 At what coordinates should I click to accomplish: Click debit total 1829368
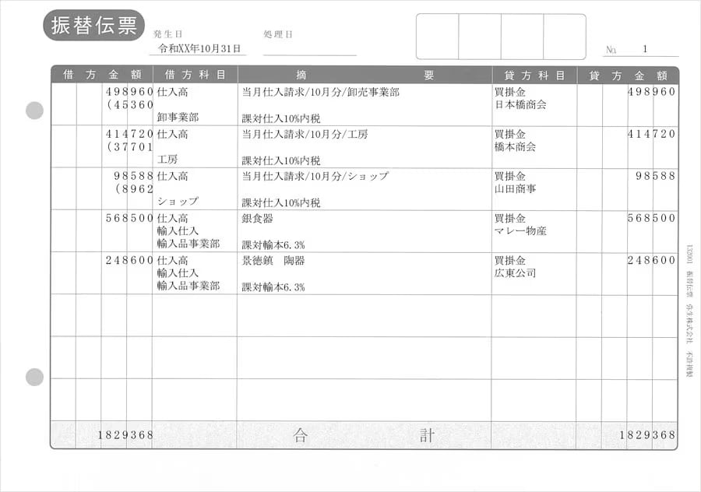coord(125,435)
